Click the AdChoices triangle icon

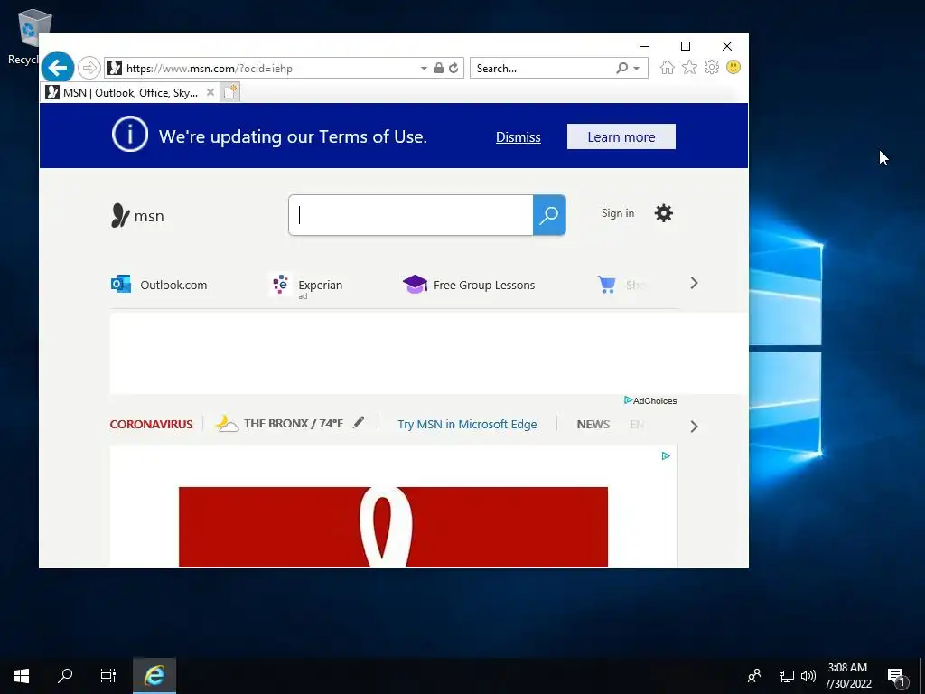click(x=628, y=400)
